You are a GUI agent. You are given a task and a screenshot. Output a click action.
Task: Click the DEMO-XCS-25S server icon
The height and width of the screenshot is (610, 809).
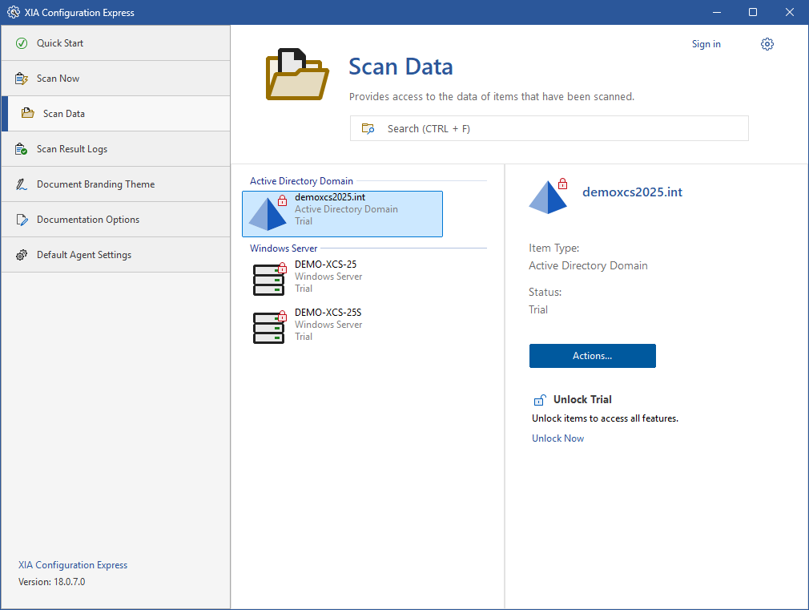pos(269,327)
